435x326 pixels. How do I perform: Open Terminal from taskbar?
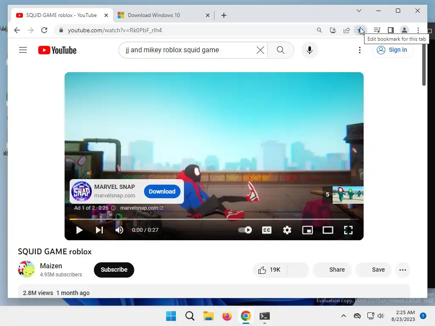[x=264, y=316]
